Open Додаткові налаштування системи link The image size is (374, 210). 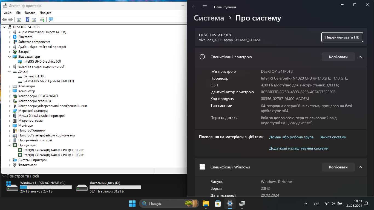[x=299, y=148]
